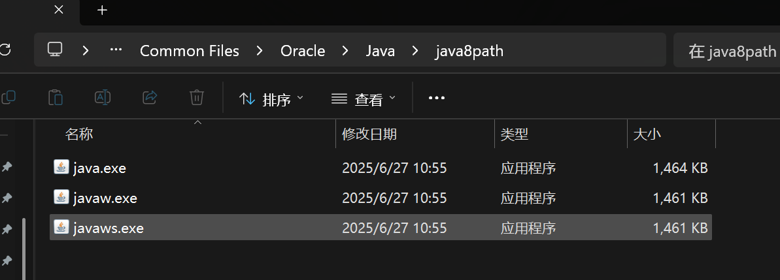This screenshot has height=280, width=780.
Task: Click the rename icon in toolbar
Action: [103, 98]
